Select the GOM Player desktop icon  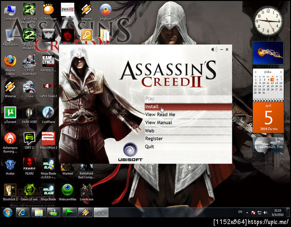tap(48, 12)
